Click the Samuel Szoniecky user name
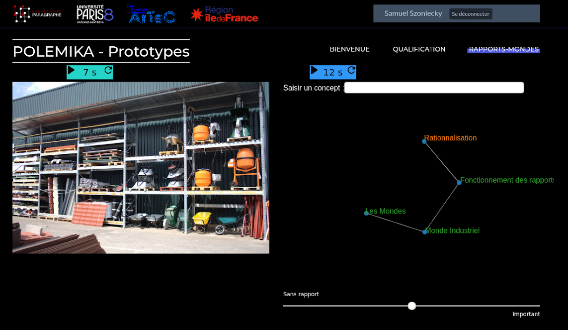 pyautogui.click(x=413, y=13)
